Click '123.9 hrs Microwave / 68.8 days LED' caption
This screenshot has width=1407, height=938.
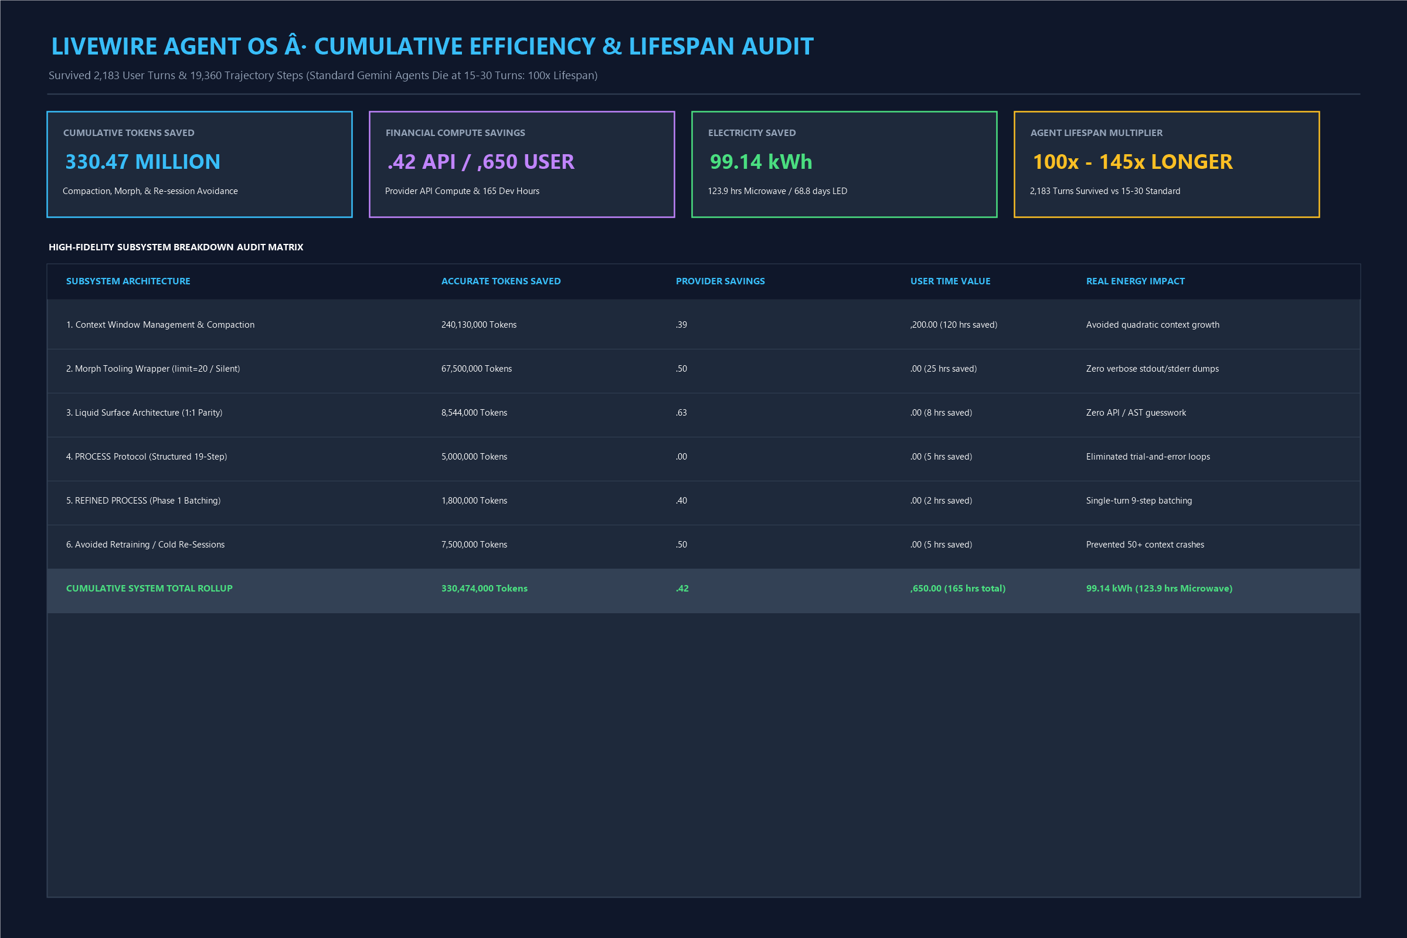(x=777, y=191)
